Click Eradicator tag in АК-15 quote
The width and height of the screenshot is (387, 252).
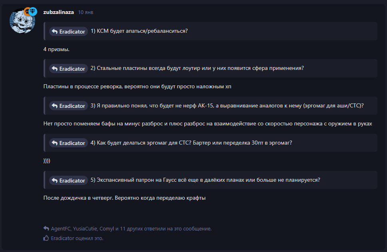pos(68,106)
